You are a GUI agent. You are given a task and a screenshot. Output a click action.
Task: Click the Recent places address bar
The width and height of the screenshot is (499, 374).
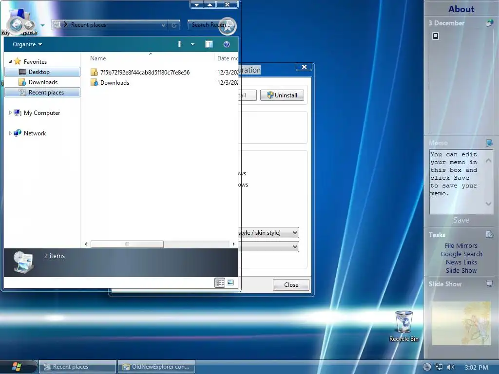110,25
